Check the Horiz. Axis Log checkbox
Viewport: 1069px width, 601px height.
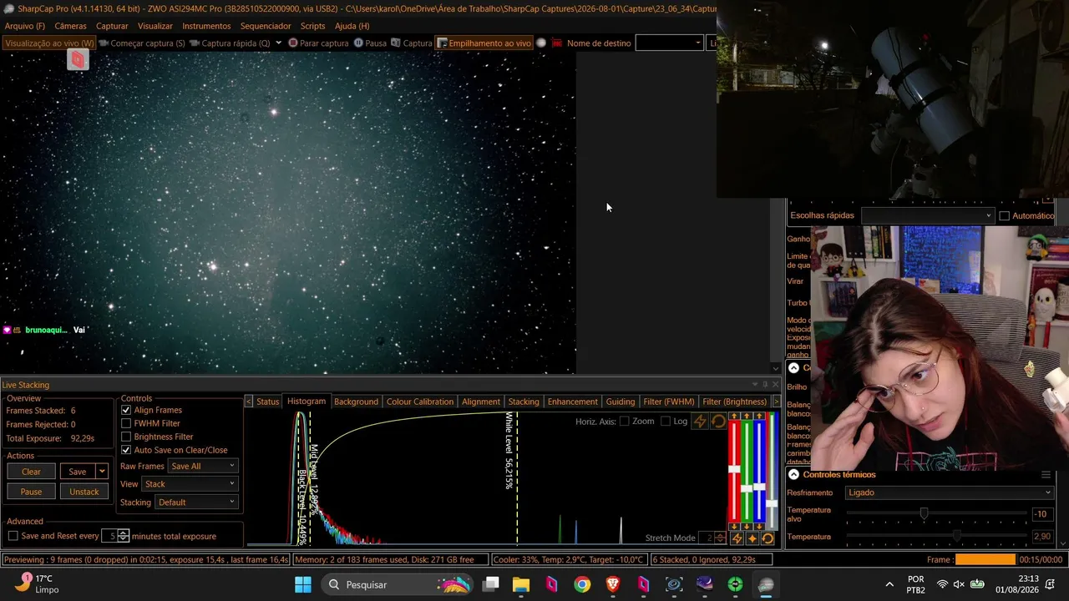665,421
